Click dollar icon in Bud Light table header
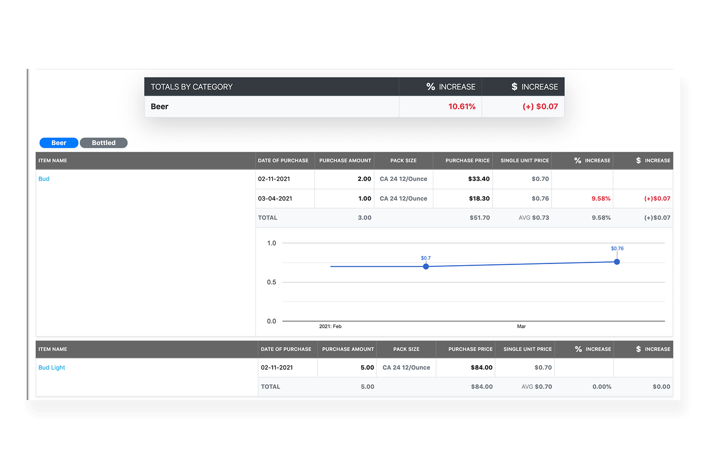The width and height of the screenshot is (706, 467). pos(639,349)
